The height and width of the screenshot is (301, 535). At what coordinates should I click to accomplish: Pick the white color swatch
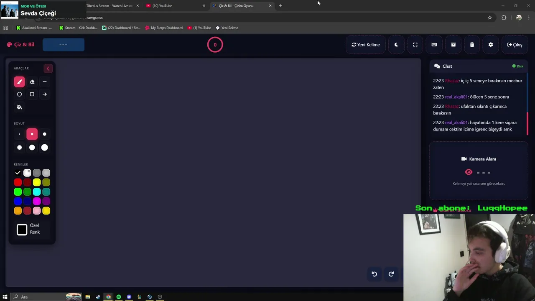point(27,173)
